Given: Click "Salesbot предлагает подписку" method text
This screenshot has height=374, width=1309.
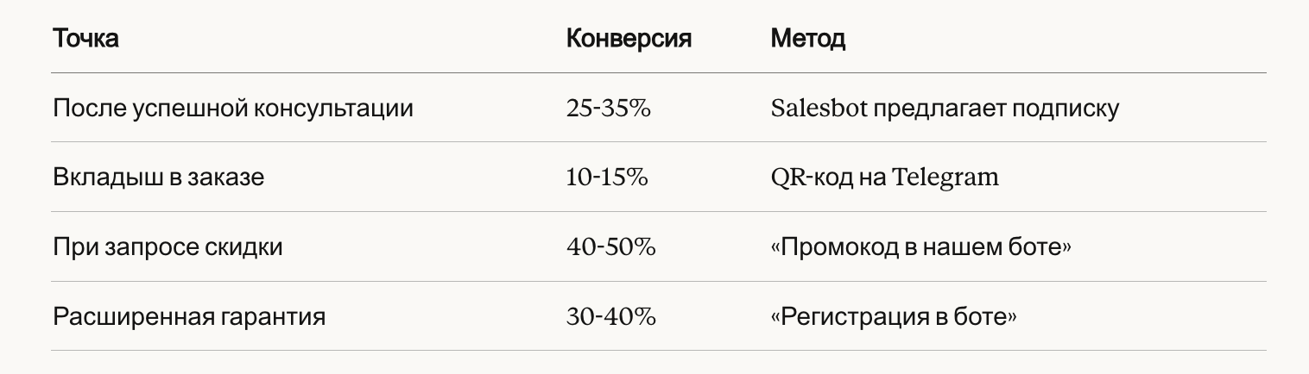Looking at the screenshot, I should pyautogui.click(x=945, y=109).
